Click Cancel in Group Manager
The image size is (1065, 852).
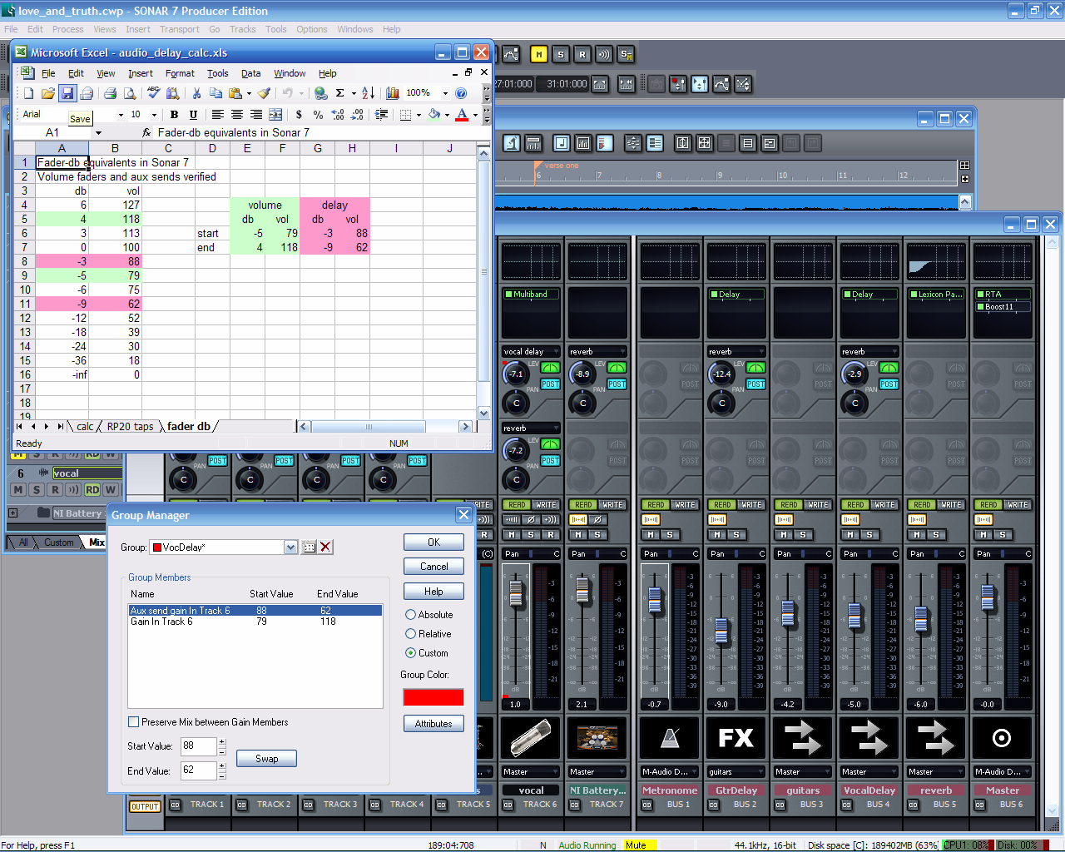pos(433,567)
